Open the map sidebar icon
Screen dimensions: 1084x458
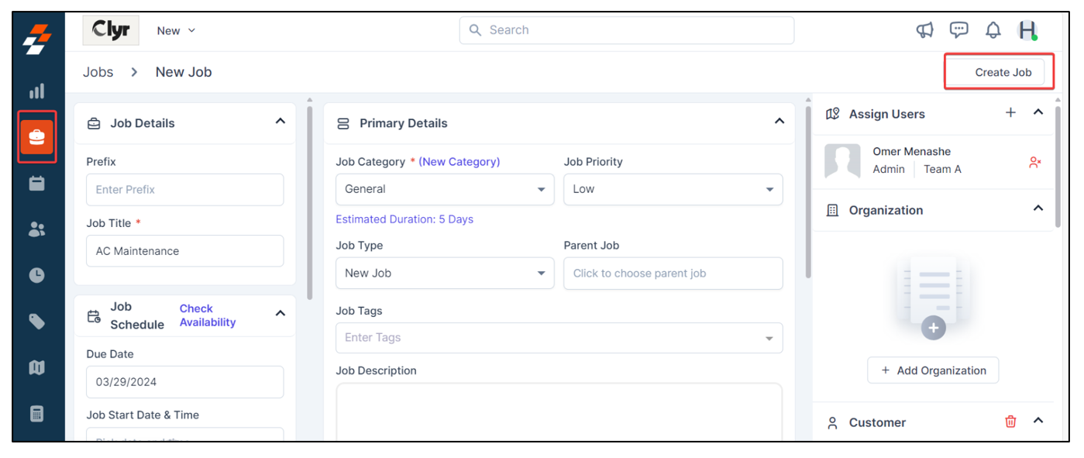[36, 367]
